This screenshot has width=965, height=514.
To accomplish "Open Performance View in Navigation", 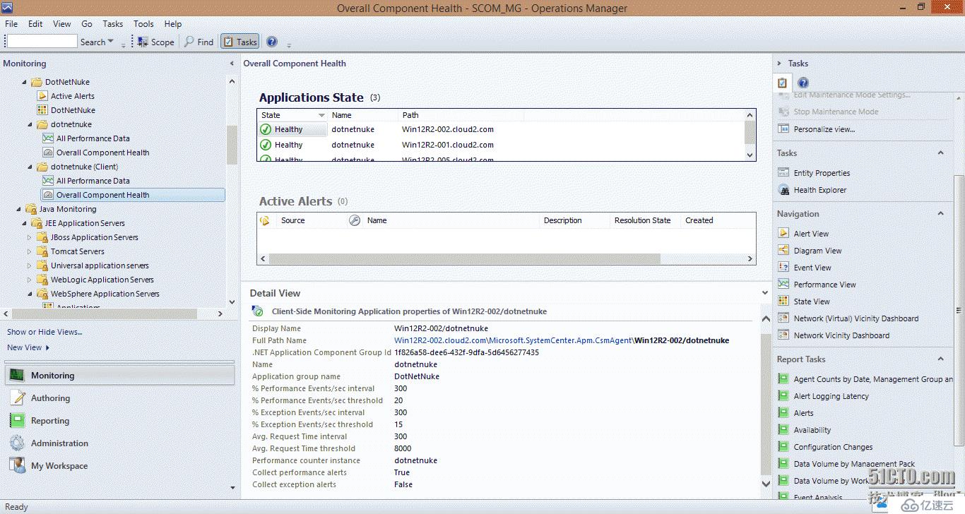I will (824, 285).
